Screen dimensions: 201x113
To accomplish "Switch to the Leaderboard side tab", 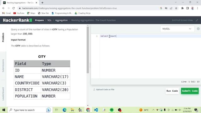I will pos(3,94).
